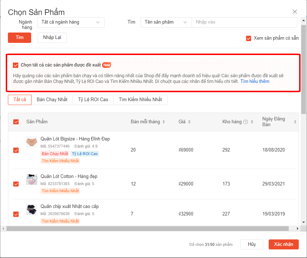Screen dimensions: 307x258
Task: Click the Tỷ Lệ ROI Cao product tag
Action: coord(85,154)
